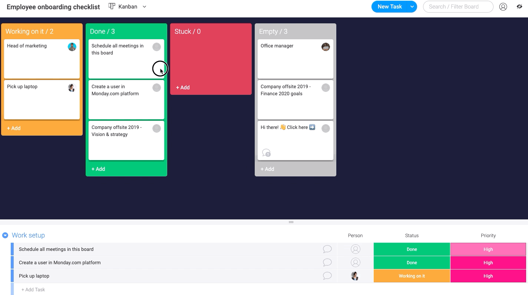Open comments for Create a user row

(x=327, y=262)
